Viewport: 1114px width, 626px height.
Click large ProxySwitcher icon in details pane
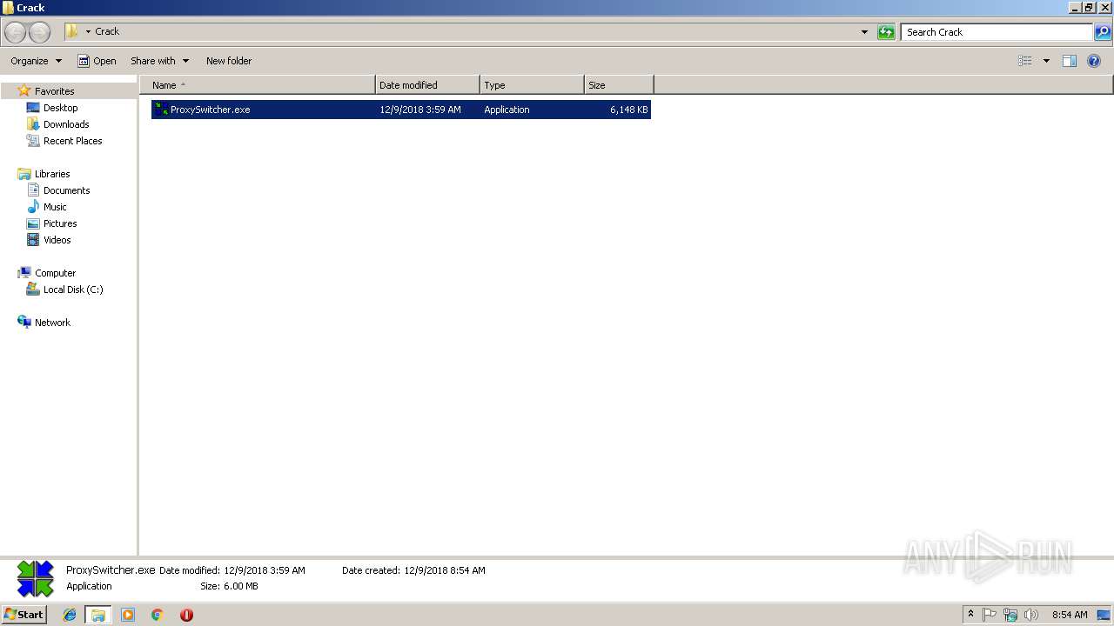tap(35, 579)
